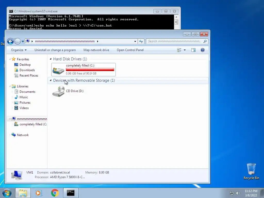
Task: Click the 8.00 GB memory value
Action: 104,172
